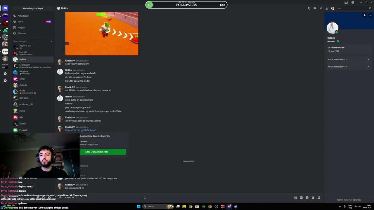374x210 pixels.
Task: Add a server with plus icon
Action: [5, 73]
